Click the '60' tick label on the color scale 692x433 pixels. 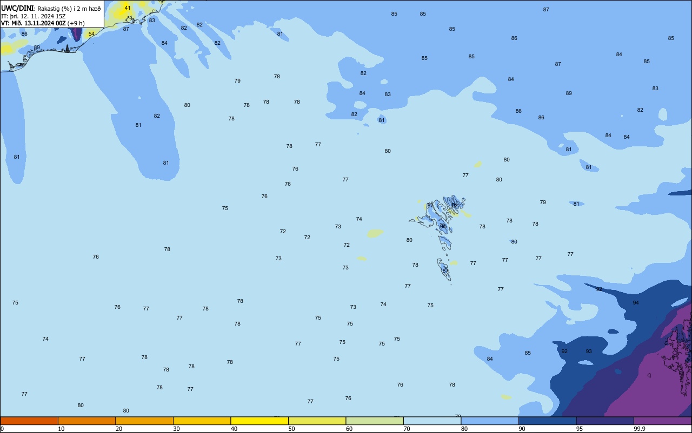pyautogui.click(x=349, y=429)
